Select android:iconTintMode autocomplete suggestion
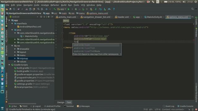Image resolution: width=198 pixels, height=111 pixels. tap(96, 51)
